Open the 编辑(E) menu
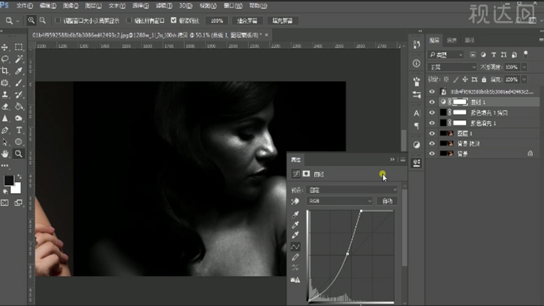 pyautogui.click(x=48, y=5)
